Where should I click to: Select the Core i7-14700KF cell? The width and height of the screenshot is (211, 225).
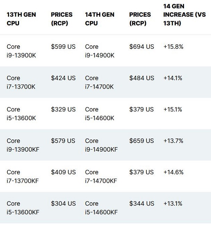[x=101, y=177]
